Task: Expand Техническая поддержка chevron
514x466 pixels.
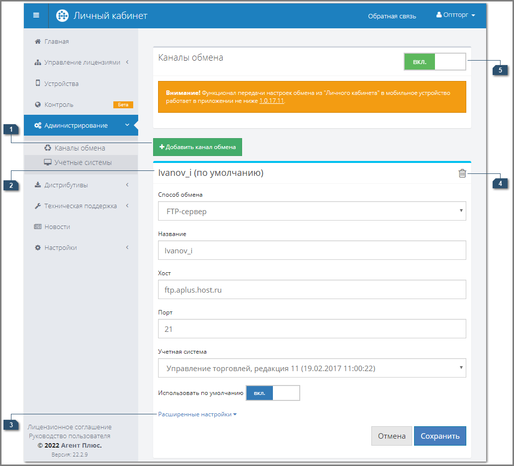Action: coord(127,206)
